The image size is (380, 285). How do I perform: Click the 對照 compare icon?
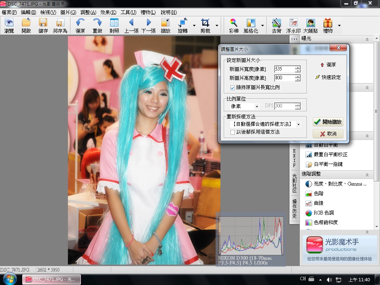click(x=114, y=26)
